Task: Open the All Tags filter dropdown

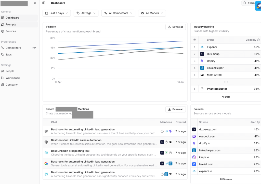Action: (x=86, y=13)
